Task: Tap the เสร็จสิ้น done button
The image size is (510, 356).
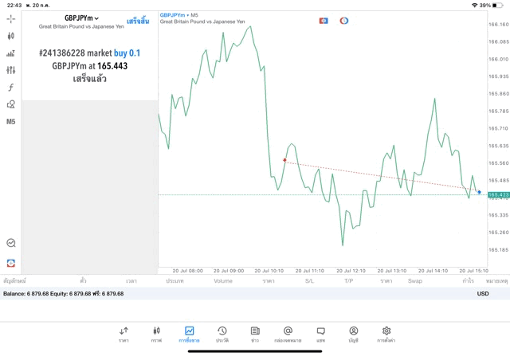Action: [x=138, y=22]
